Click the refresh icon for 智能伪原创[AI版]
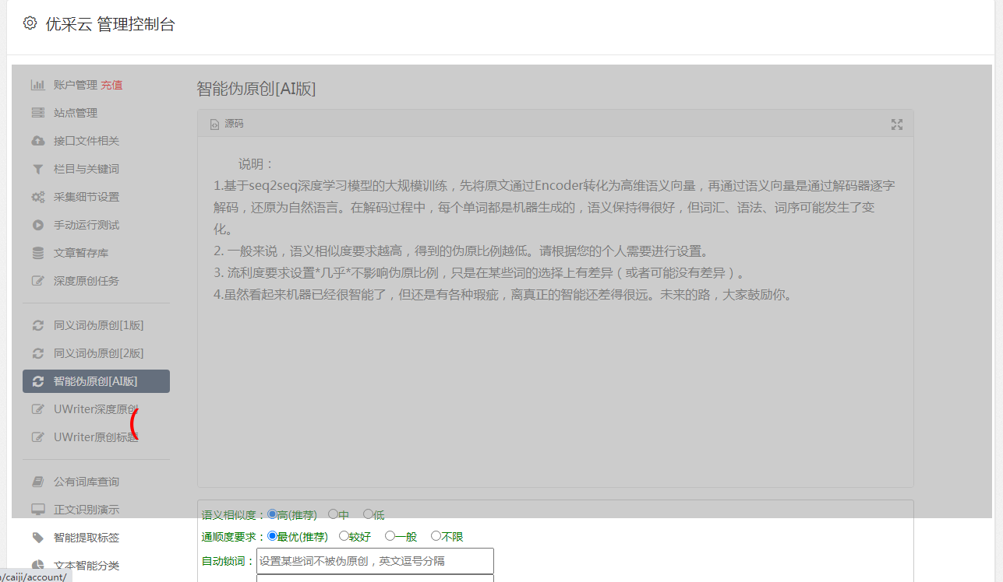This screenshot has width=1003, height=582. 37,381
